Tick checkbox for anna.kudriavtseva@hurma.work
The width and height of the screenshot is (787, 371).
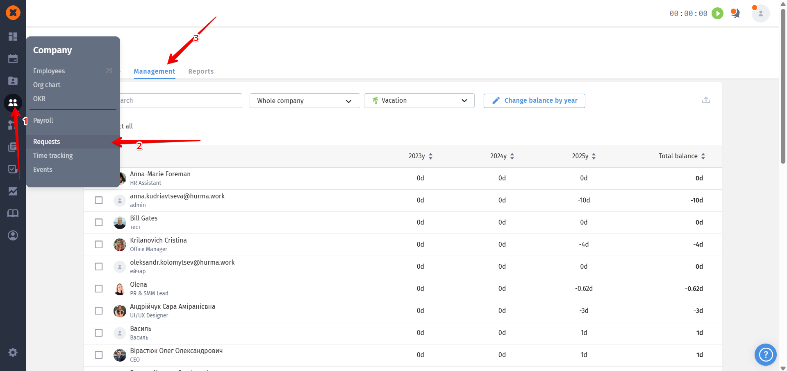coord(99,200)
